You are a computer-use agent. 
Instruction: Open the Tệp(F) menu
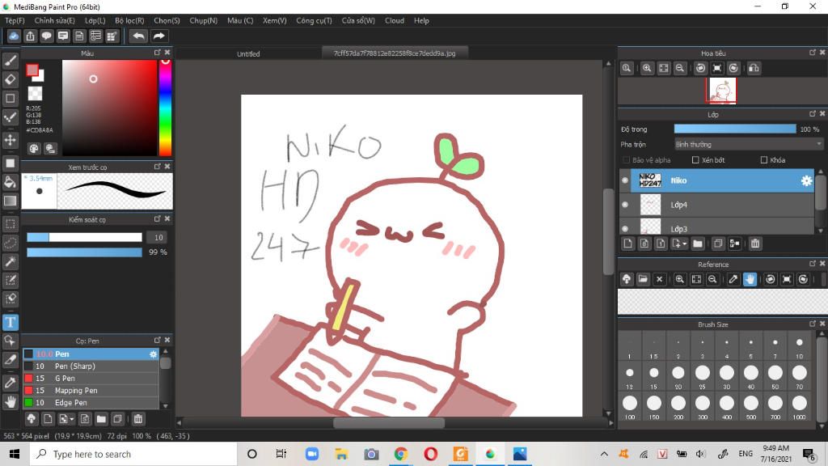tap(15, 20)
